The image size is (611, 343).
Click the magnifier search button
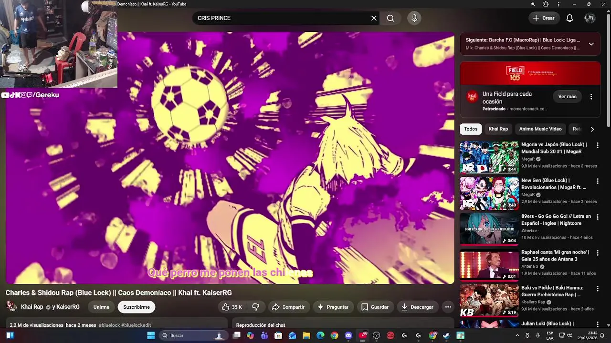[x=390, y=18]
